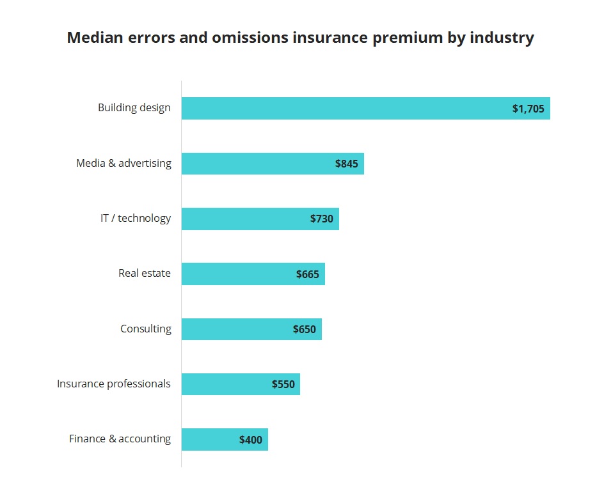Select the $845 value label
This screenshot has width=604, height=482.
coord(346,164)
